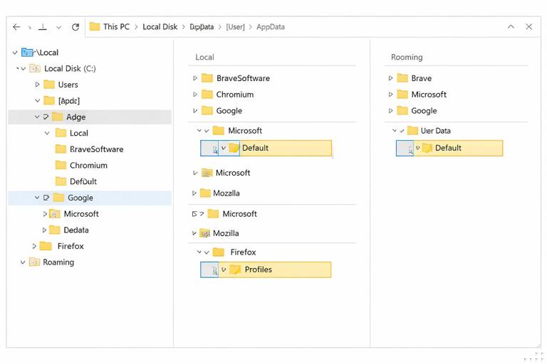This screenshot has height=364, width=547.
Task: Click the Local column header
Action: click(x=204, y=57)
